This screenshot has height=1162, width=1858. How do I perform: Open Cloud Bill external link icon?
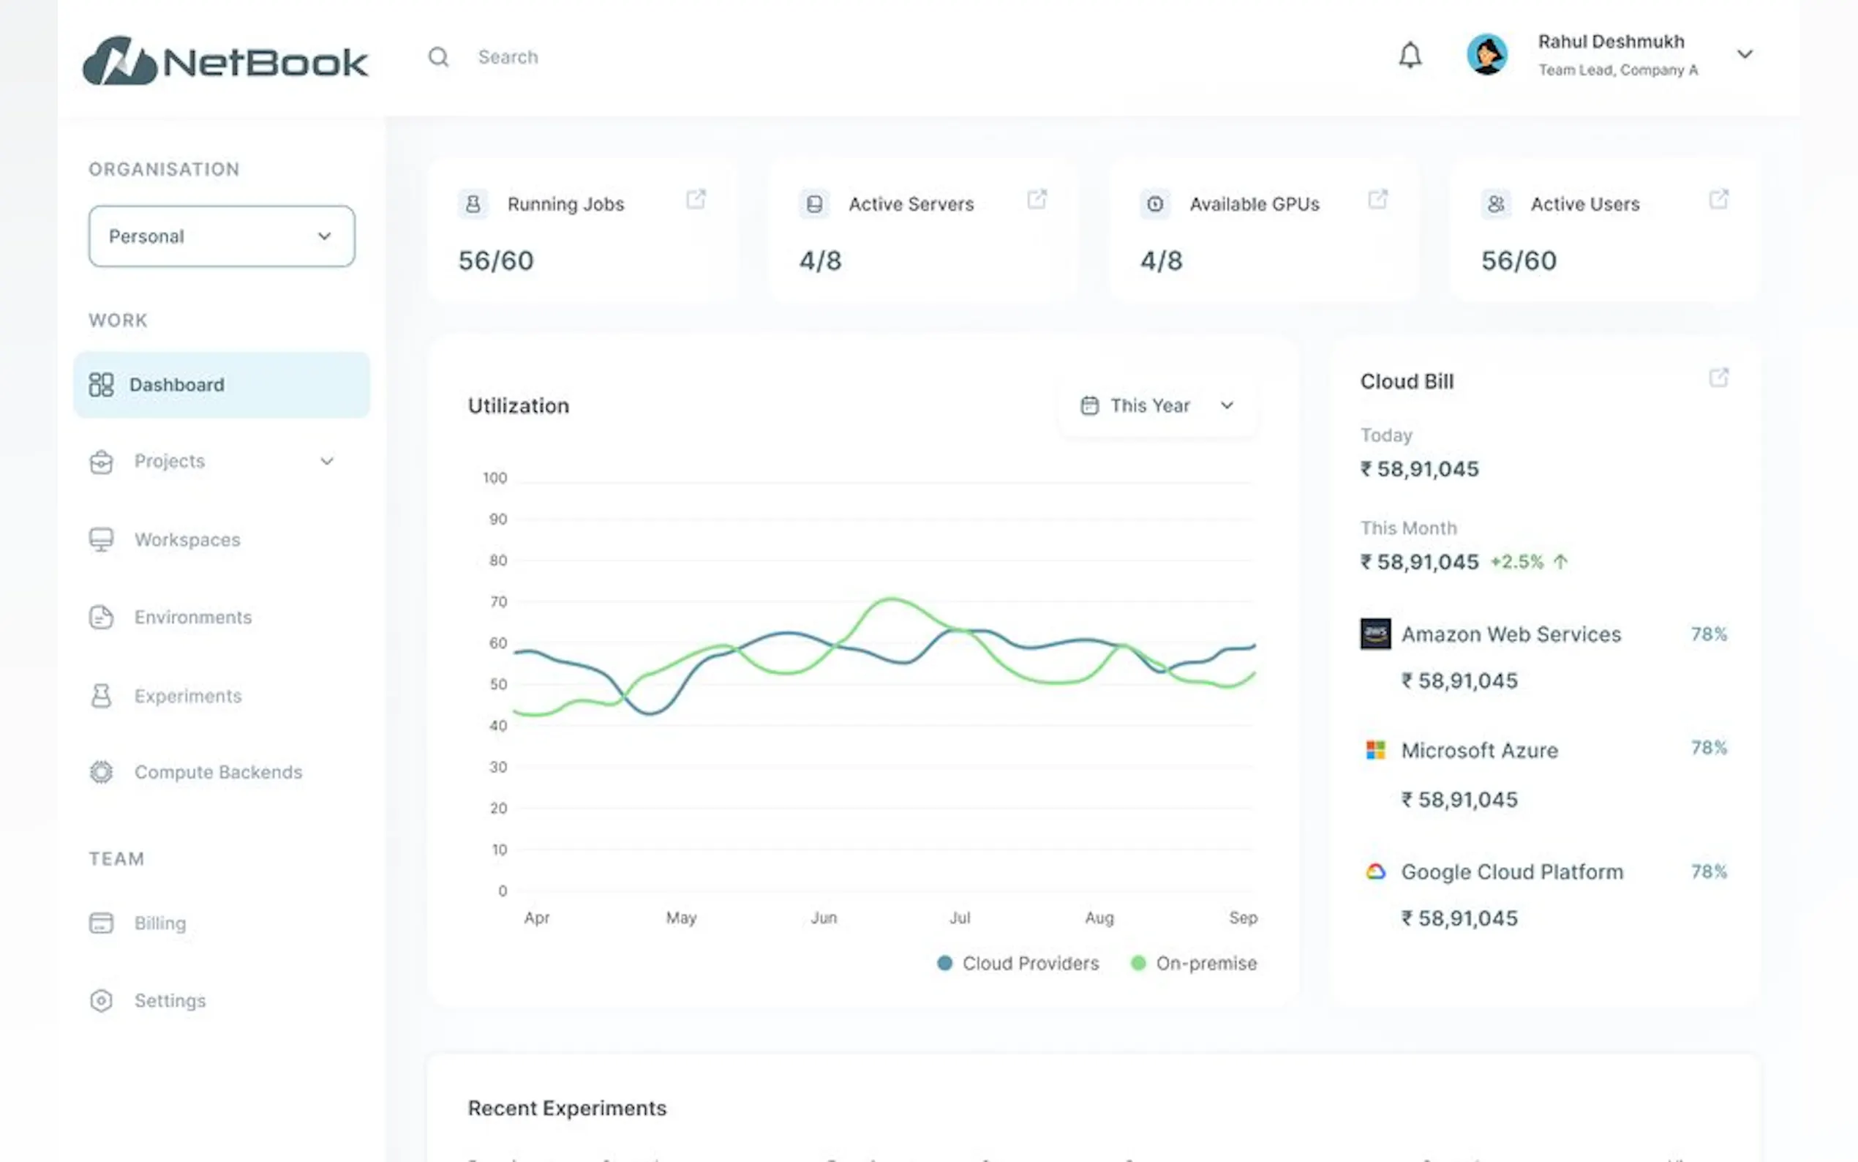1719,378
